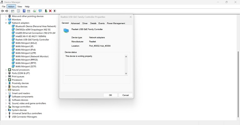The image size is (240, 125).
Task: Click OK in the Properties dialog
Action: pyautogui.click(x=110, y=95)
